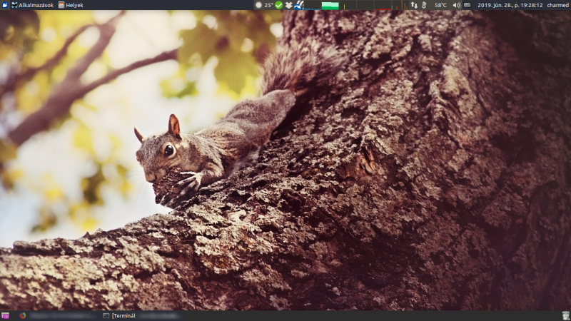Open the volume speaker control
The width and height of the screenshot is (571, 321).
click(456, 5)
